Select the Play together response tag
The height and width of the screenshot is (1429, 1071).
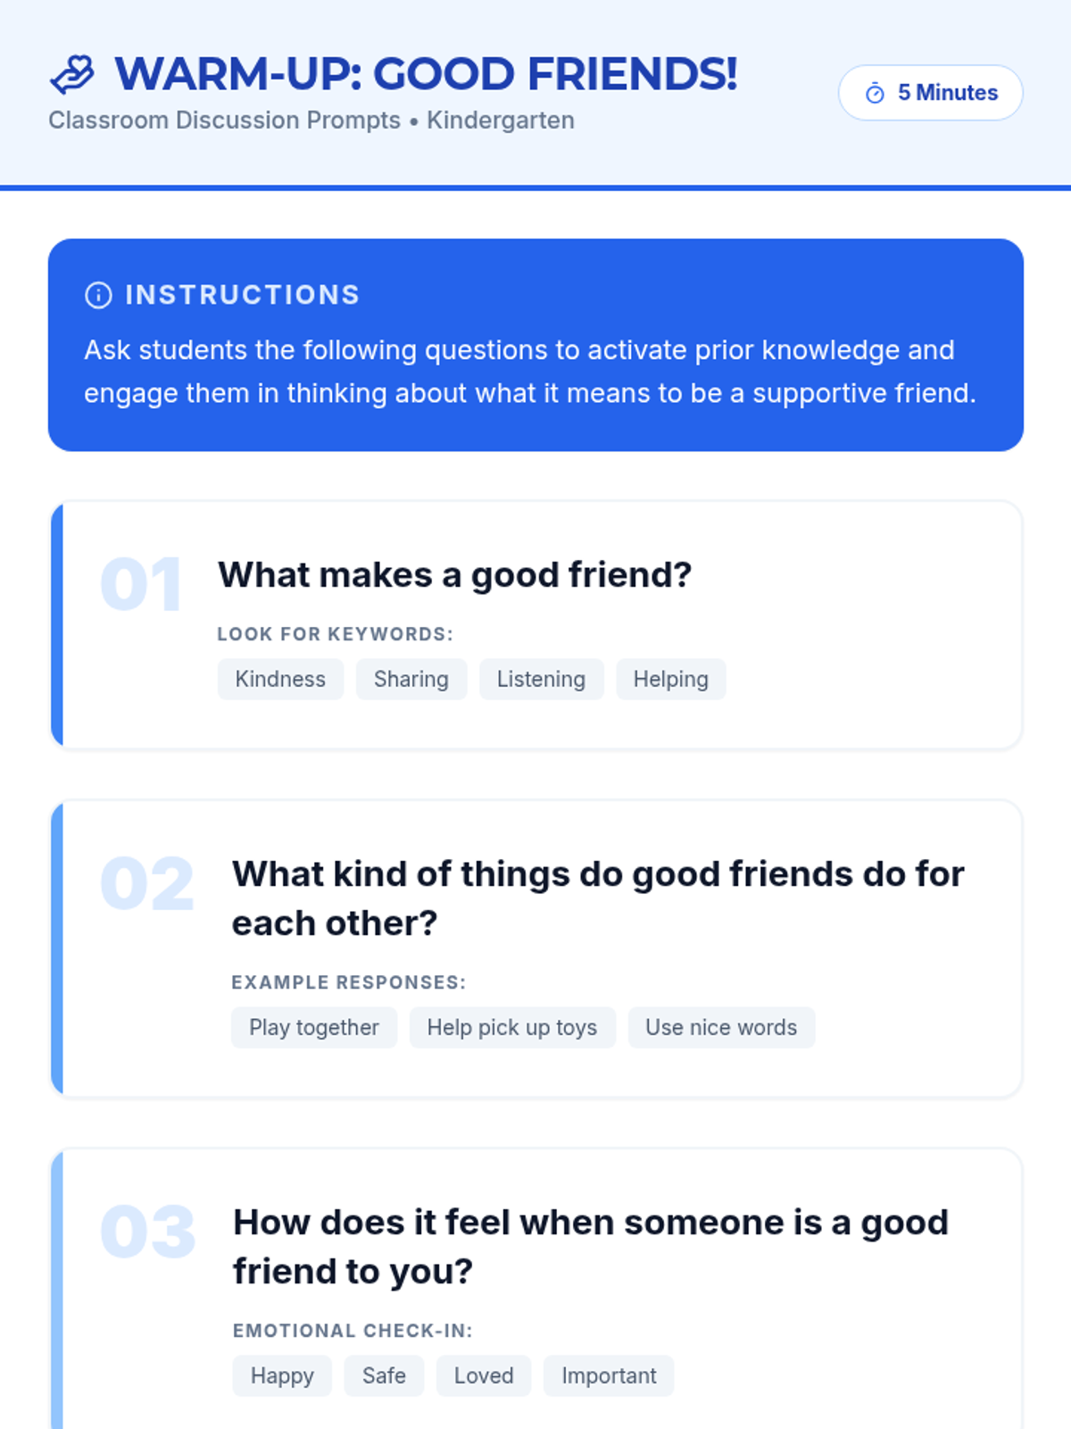[x=314, y=1027]
